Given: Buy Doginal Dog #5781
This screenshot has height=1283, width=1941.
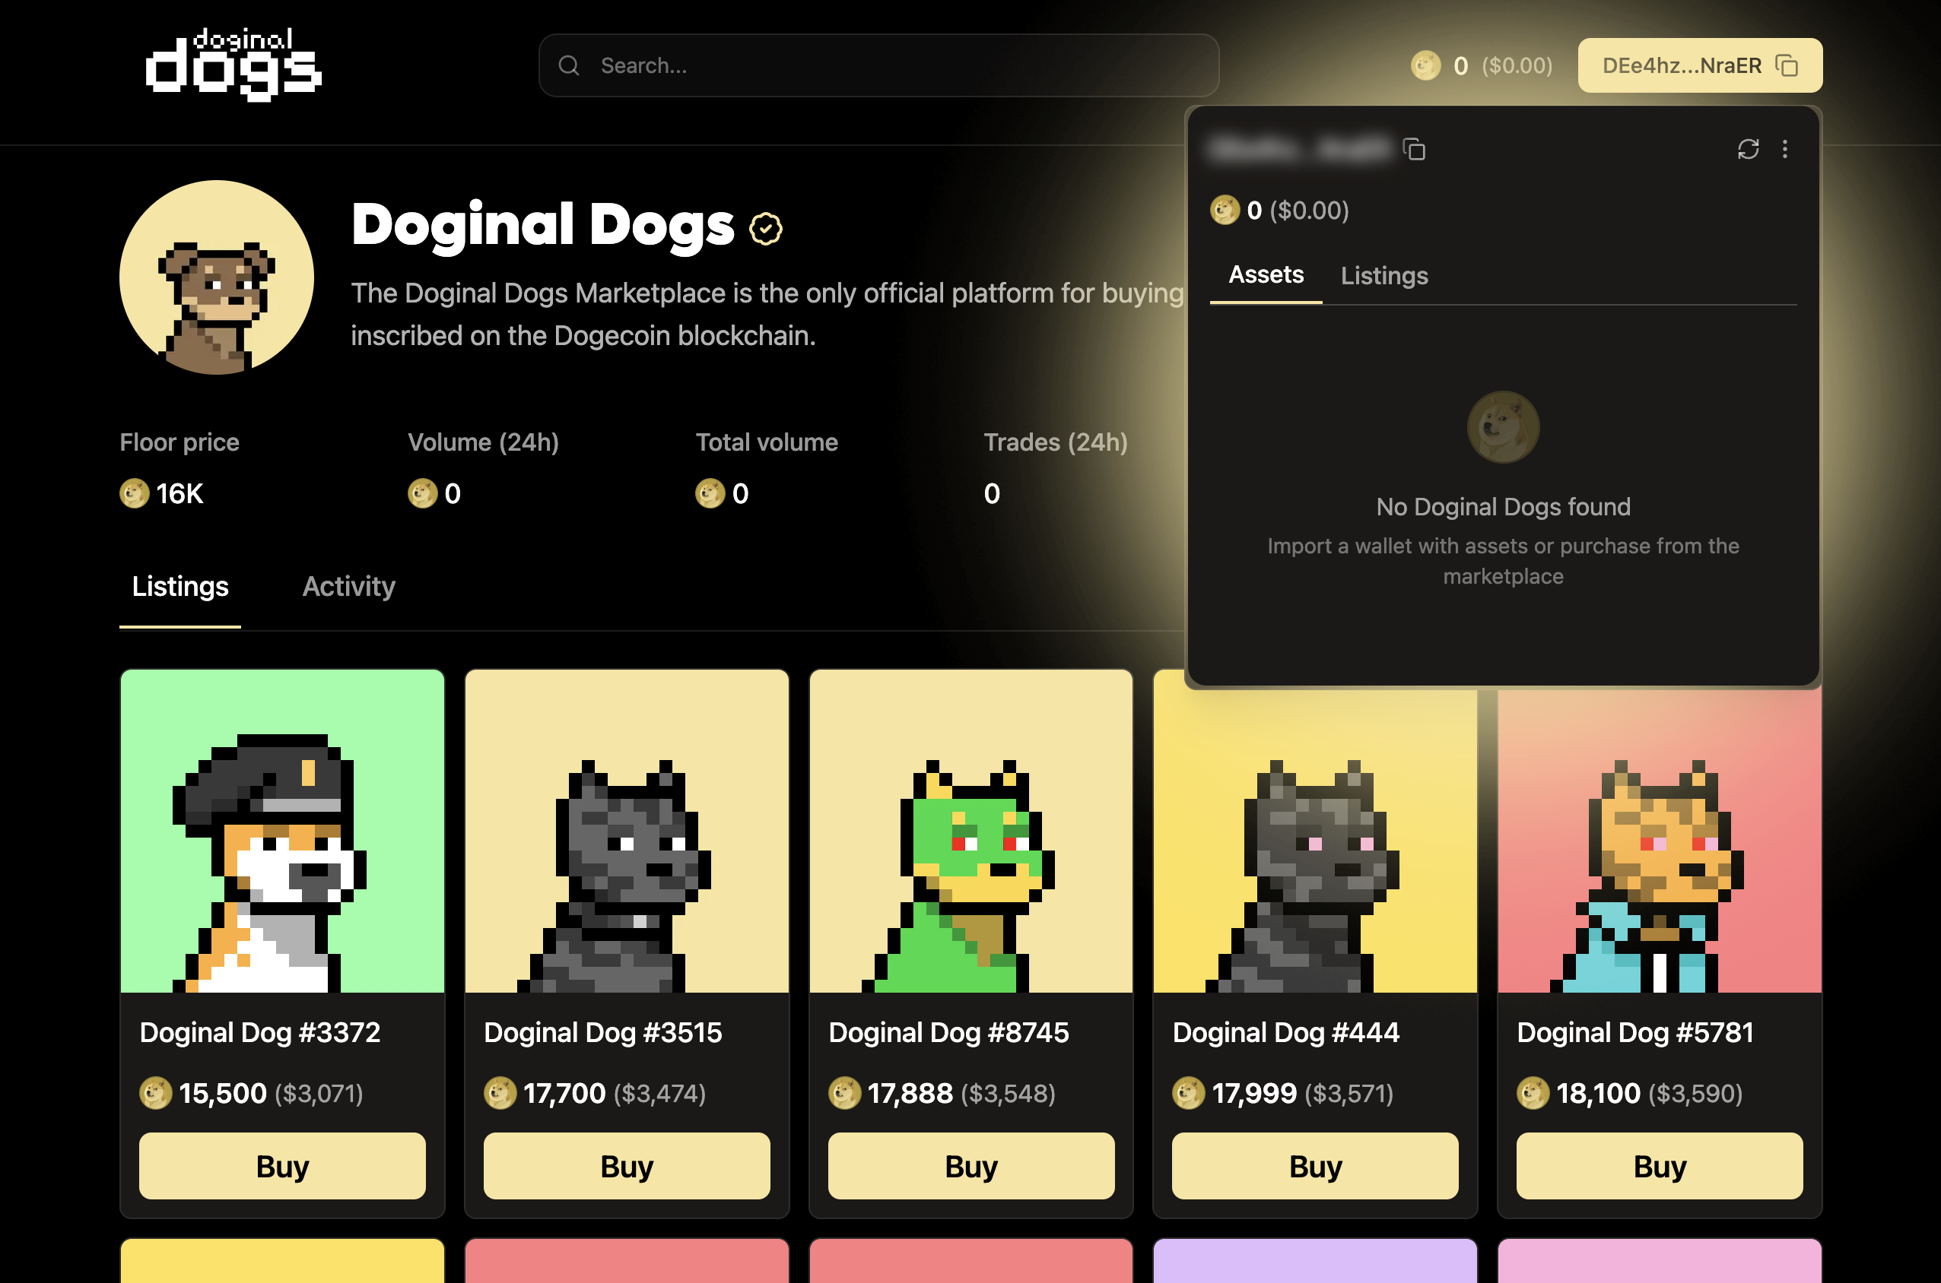Looking at the screenshot, I should [x=1660, y=1165].
